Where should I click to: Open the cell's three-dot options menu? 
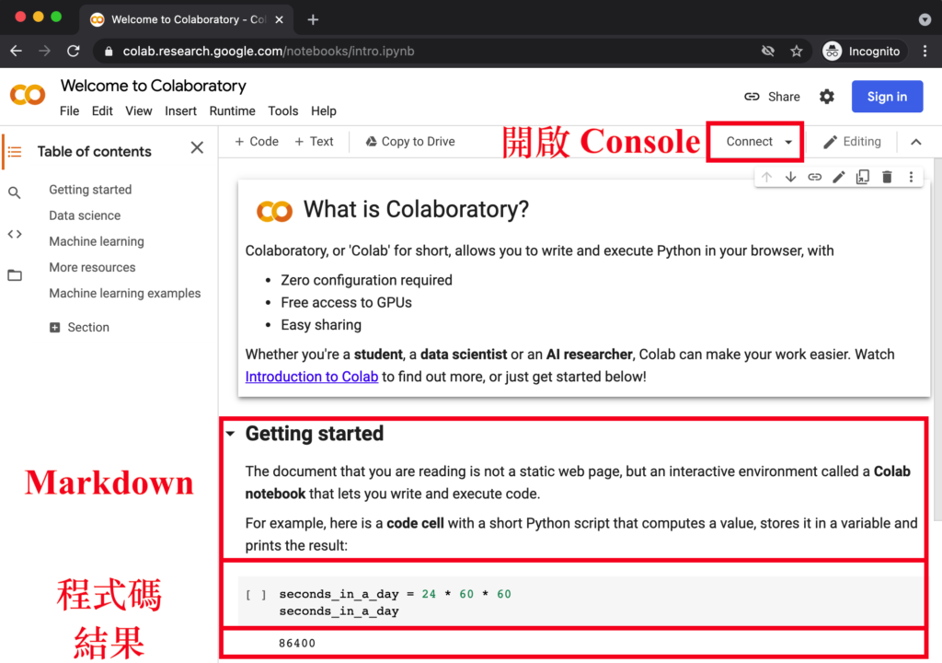click(x=910, y=176)
